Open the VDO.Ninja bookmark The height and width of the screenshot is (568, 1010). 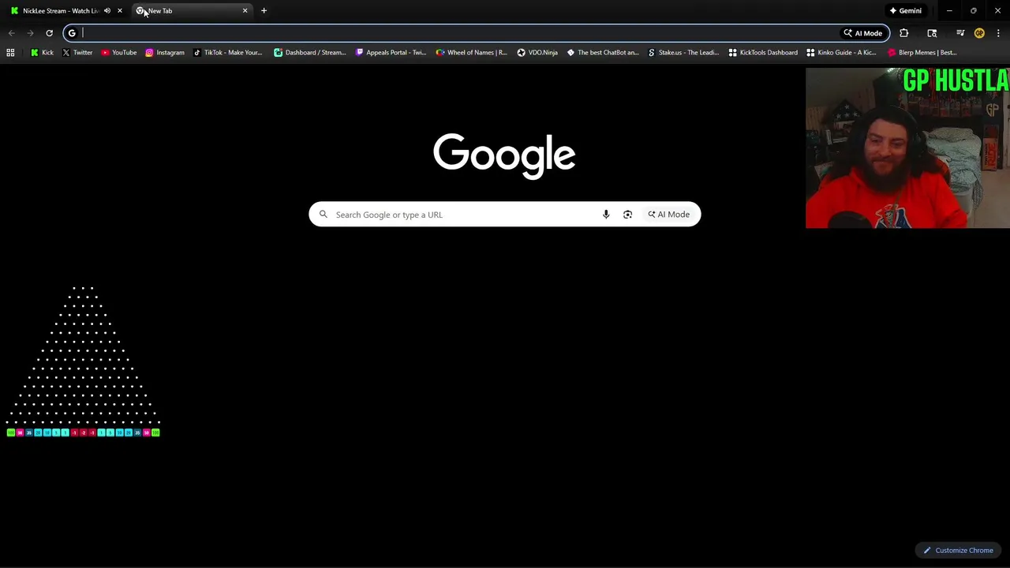(537, 52)
